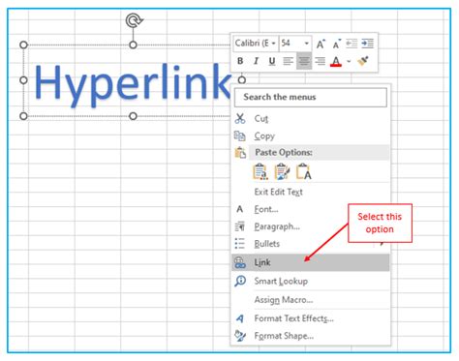Paste keep text only icon
Screen dimensions: 459x361
pyautogui.click(x=303, y=171)
